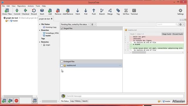This screenshot has width=188, height=106.
Task: Expand the origin remote node
Action: [x=42, y=45]
